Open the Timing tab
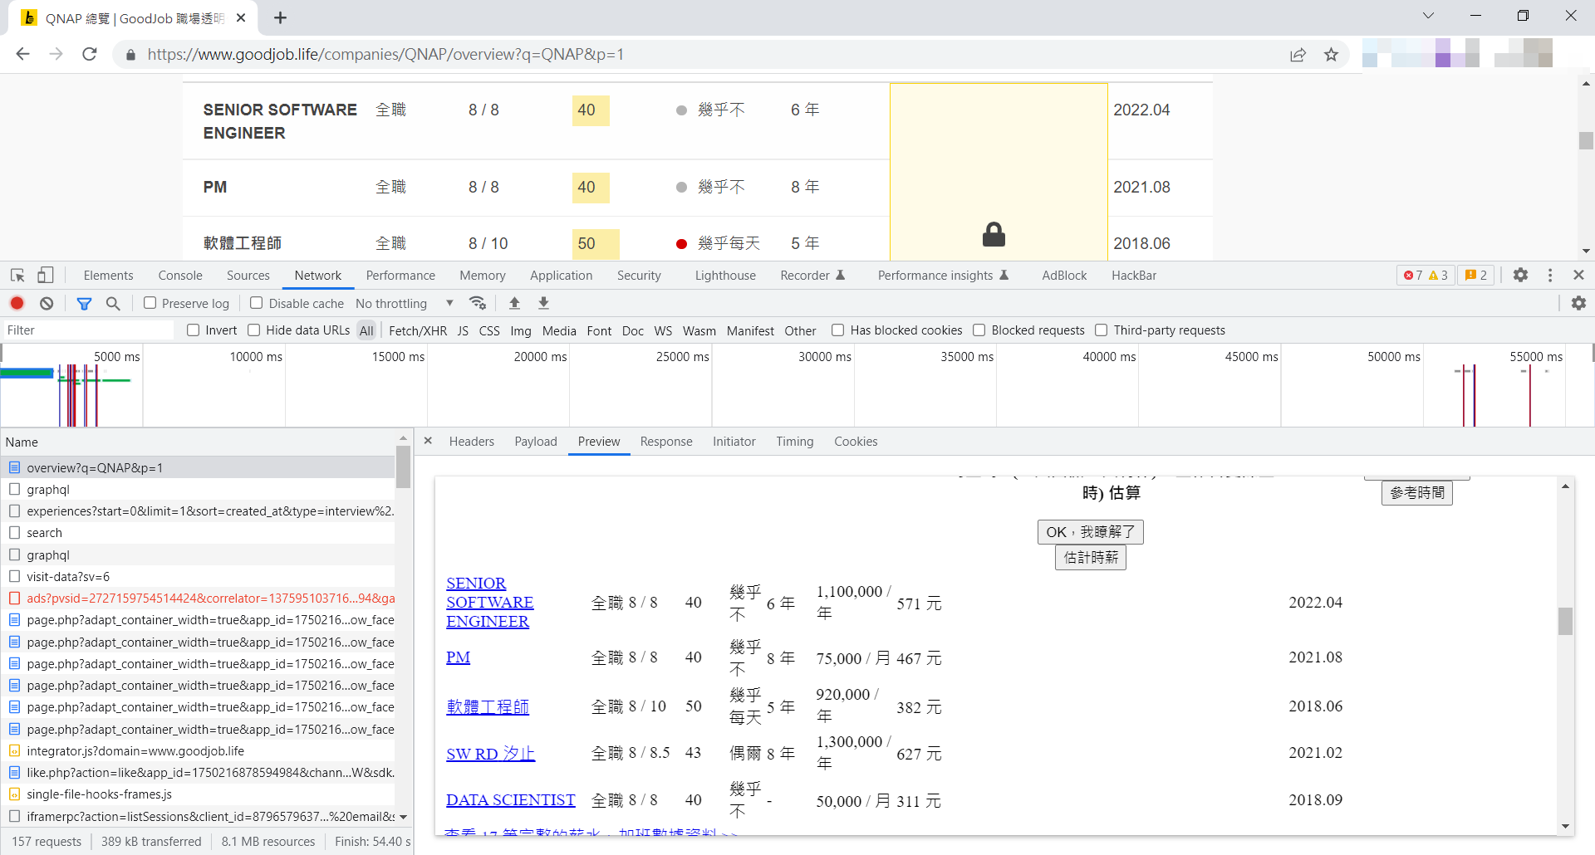This screenshot has width=1595, height=855. coord(795,442)
